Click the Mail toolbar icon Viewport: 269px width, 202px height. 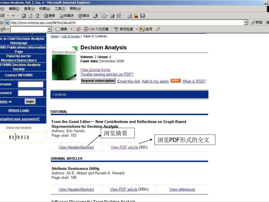click(103, 16)
